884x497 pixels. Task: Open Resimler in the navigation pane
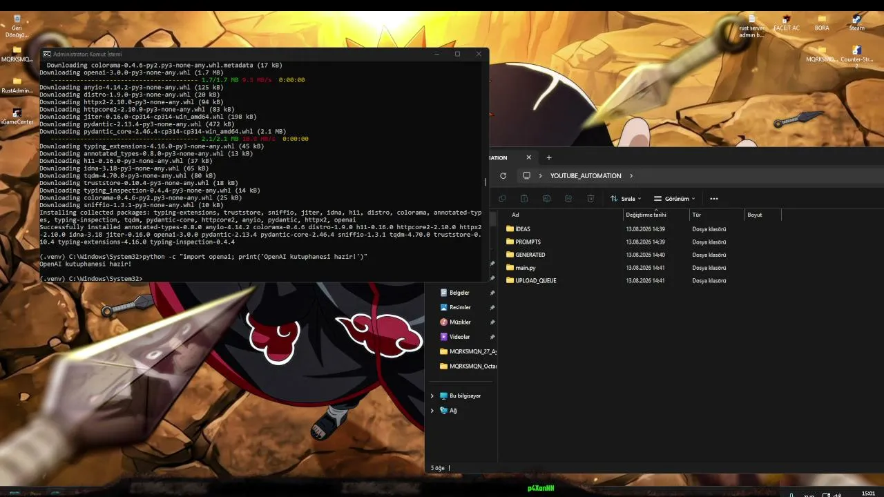pos(460,307)
